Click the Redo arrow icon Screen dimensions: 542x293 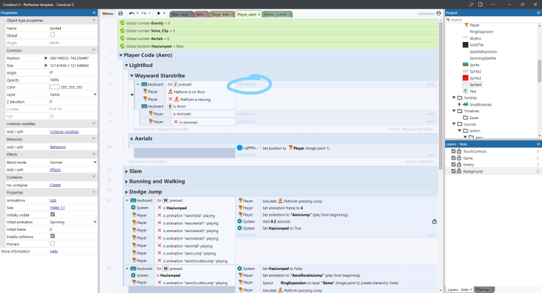pyautogui.click(x=144, y=14)
